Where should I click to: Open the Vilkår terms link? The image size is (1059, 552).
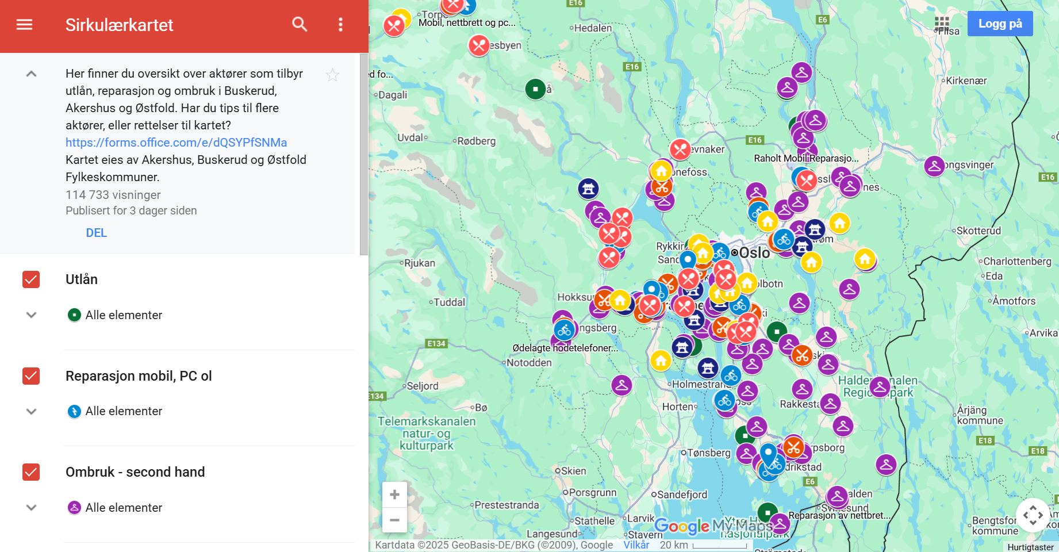click(x=636, y=545)
